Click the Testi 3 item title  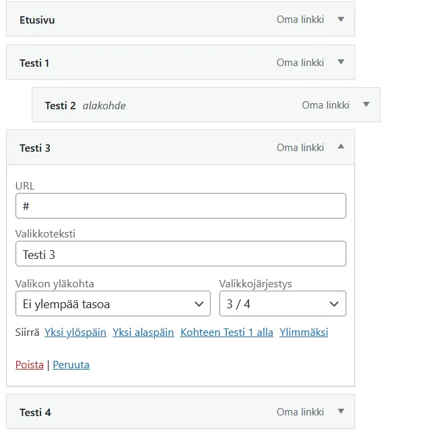pos(35,148)
